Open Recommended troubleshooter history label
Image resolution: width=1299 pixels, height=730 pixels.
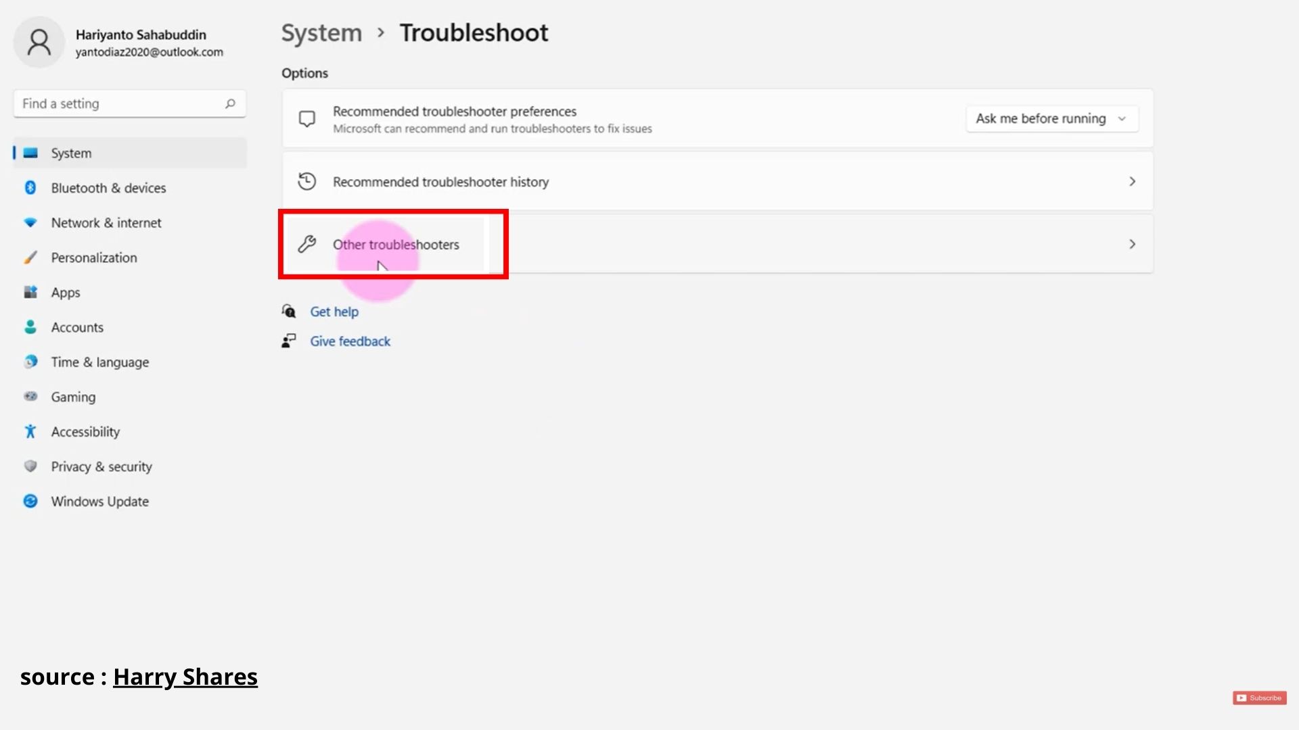[x=440, y=182]
